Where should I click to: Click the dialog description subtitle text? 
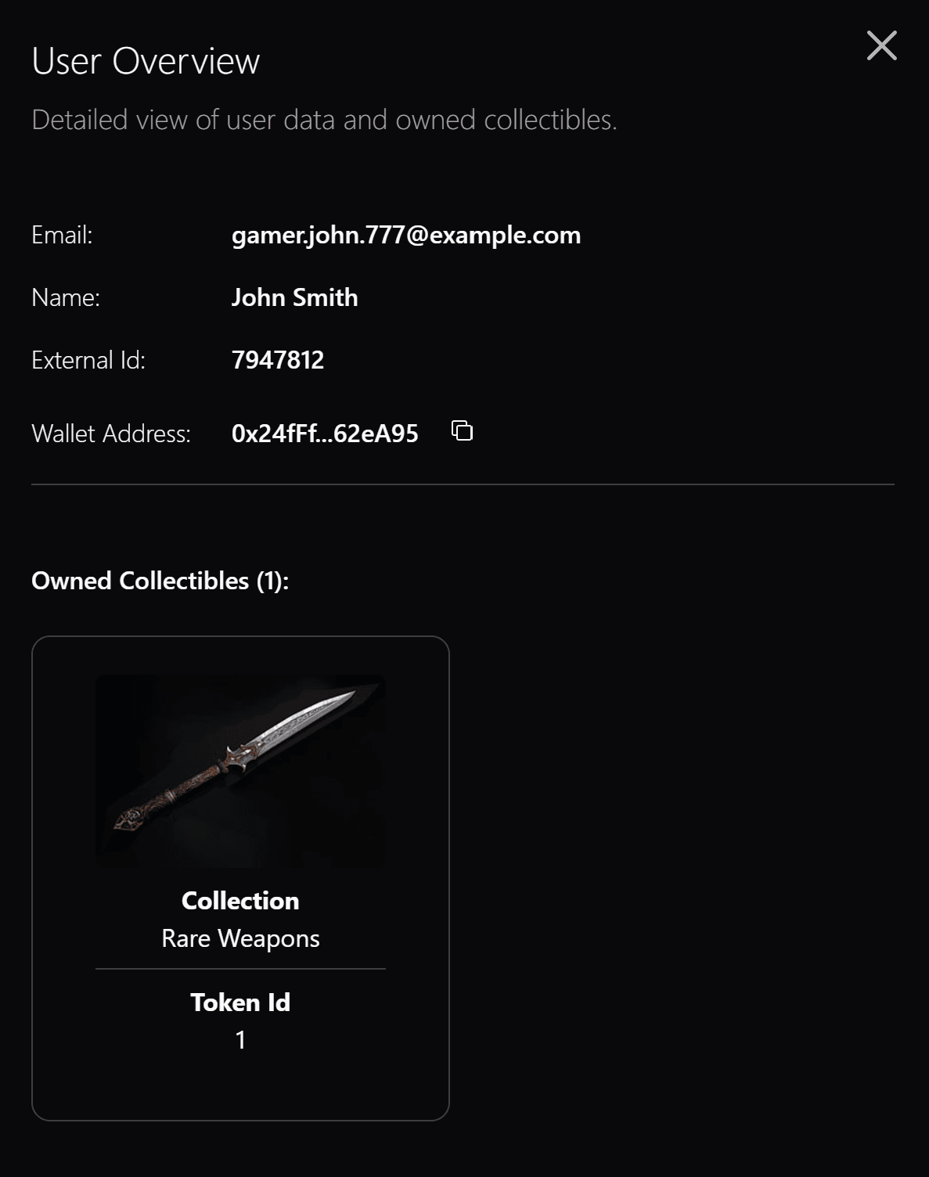324,120
